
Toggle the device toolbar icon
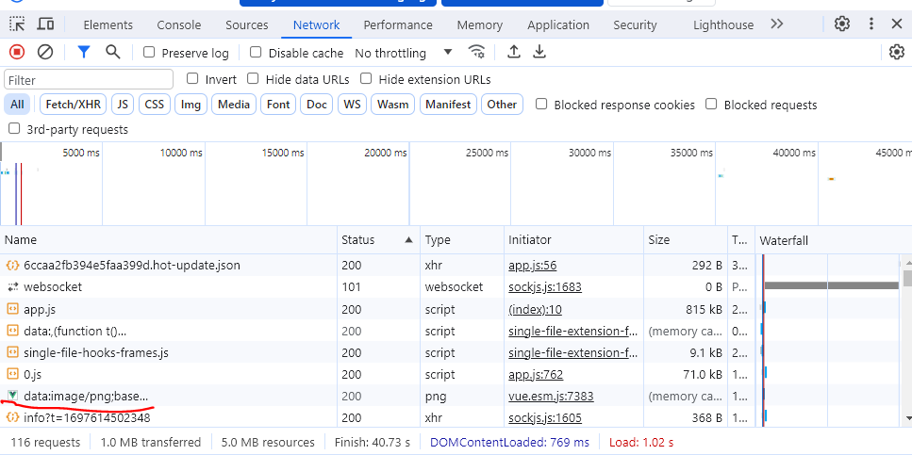pyautogui.click(x=45, y=24)
